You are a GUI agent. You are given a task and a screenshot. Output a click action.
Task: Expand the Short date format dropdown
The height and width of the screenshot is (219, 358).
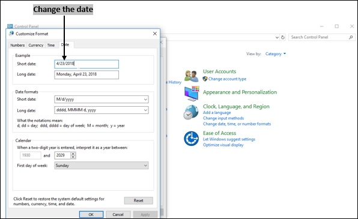[145, 100]
